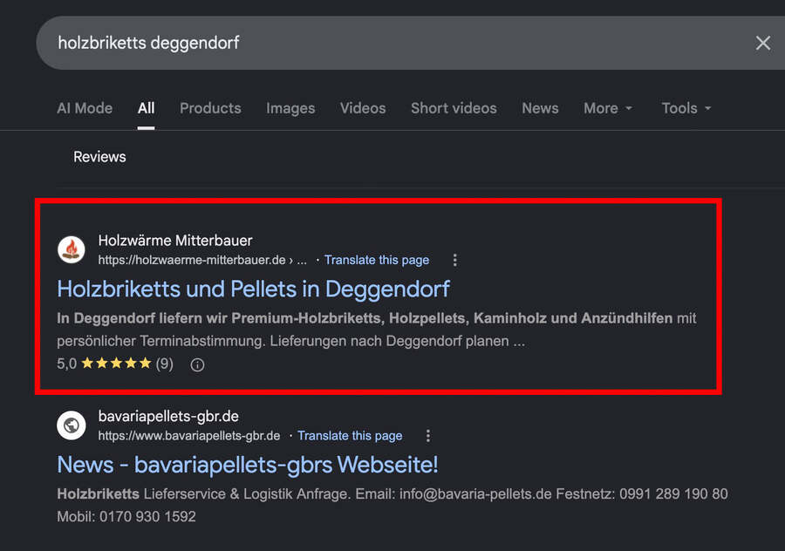Click the rating count (9)
The image size is (785, 551).
[x=164, y=364]
